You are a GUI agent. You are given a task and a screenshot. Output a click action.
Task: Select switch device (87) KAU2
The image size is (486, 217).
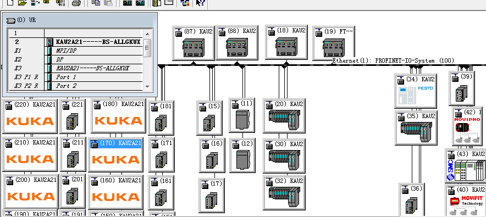click(x=194, y=43)
